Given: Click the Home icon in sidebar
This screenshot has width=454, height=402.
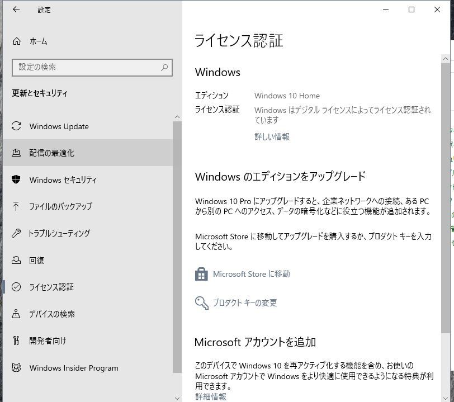Looking at the screenshot, I should tap(17, 41).
